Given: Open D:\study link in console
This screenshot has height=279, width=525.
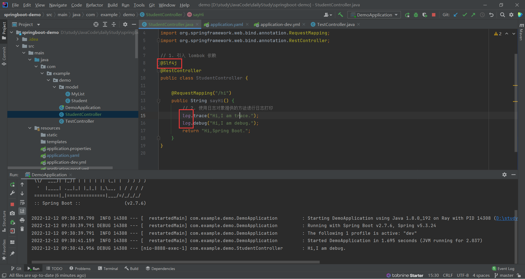Looking at the screenshot, I should [507, 218].
